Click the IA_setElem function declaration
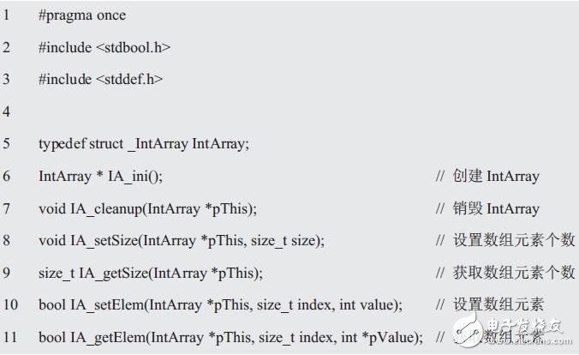 (220, 305)
